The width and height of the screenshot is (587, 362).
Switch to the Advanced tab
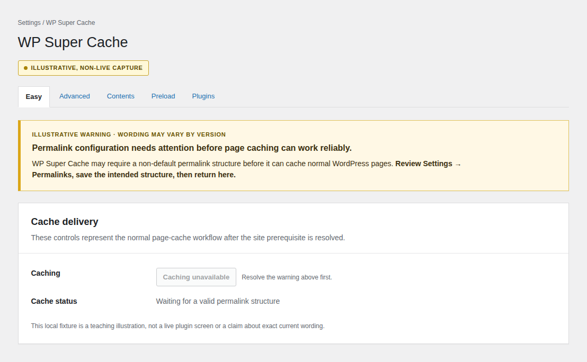75,96
